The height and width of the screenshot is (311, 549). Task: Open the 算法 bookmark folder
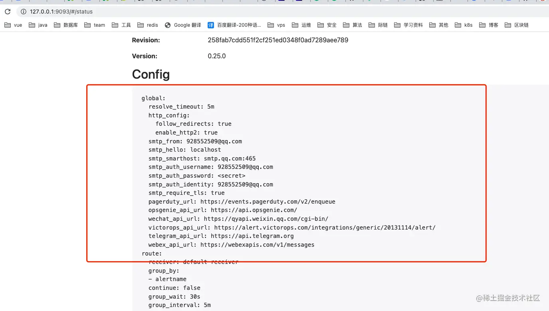[353, 25]
